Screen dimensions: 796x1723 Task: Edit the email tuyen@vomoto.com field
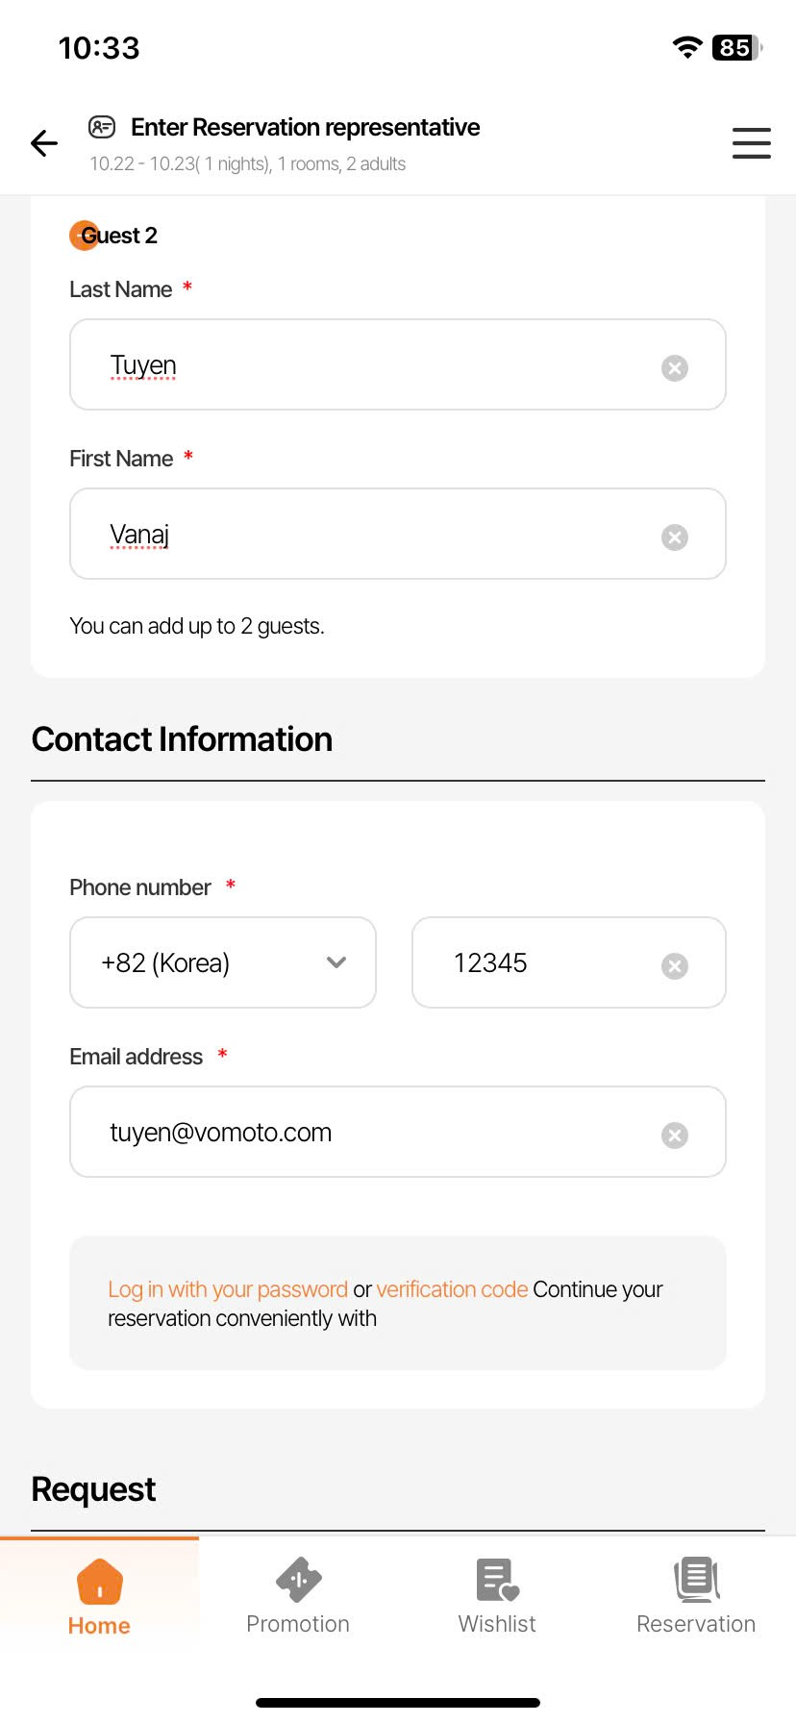coord(375,1133)
